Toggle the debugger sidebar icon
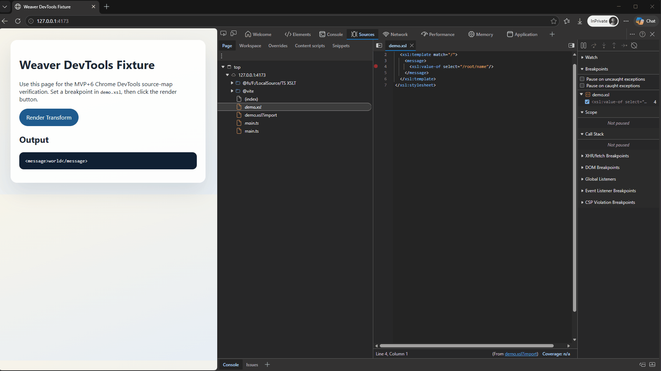The width and height of the screenshot is (661, 371). 572,45
